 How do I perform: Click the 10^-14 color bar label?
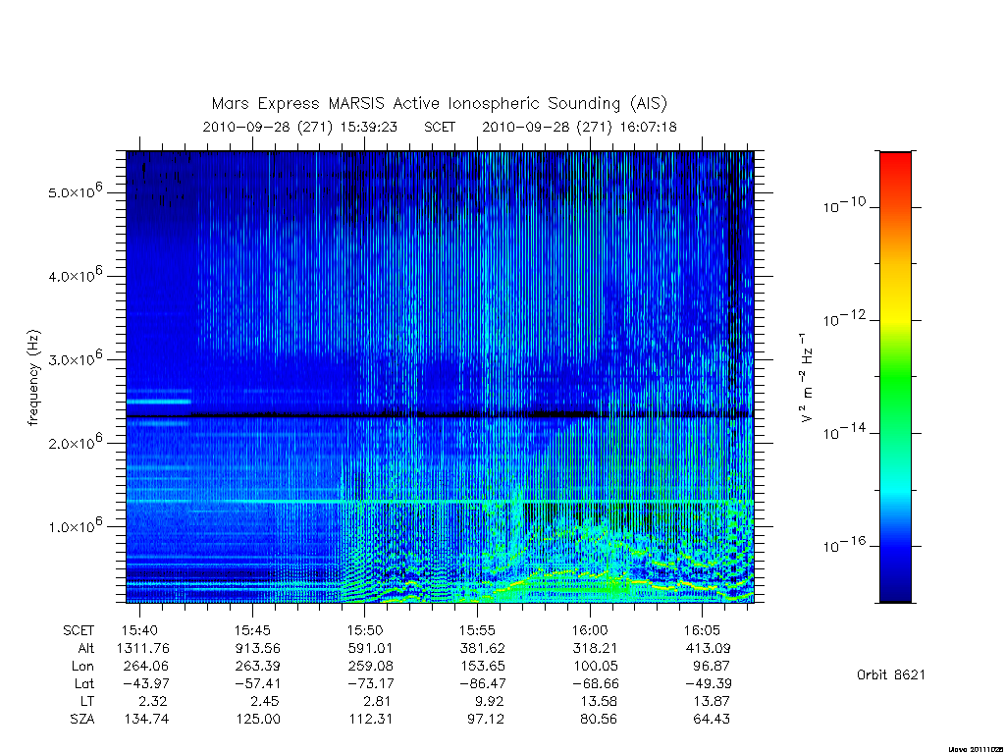point(844,432)
